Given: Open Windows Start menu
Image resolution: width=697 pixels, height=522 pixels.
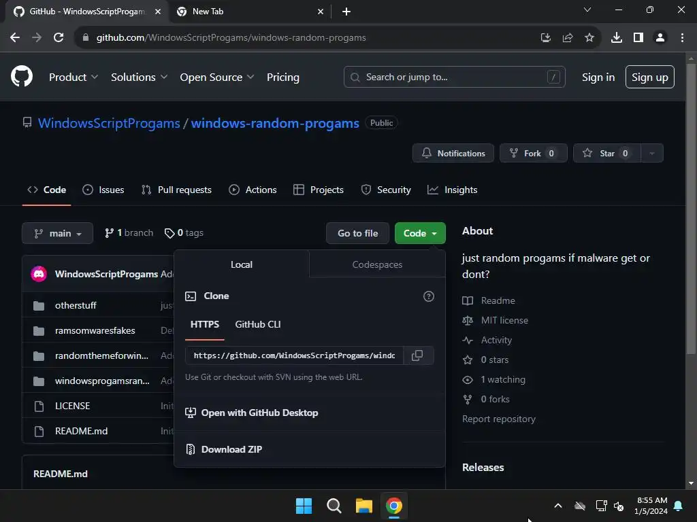Looking at the screenshot, I should (304, 506).
